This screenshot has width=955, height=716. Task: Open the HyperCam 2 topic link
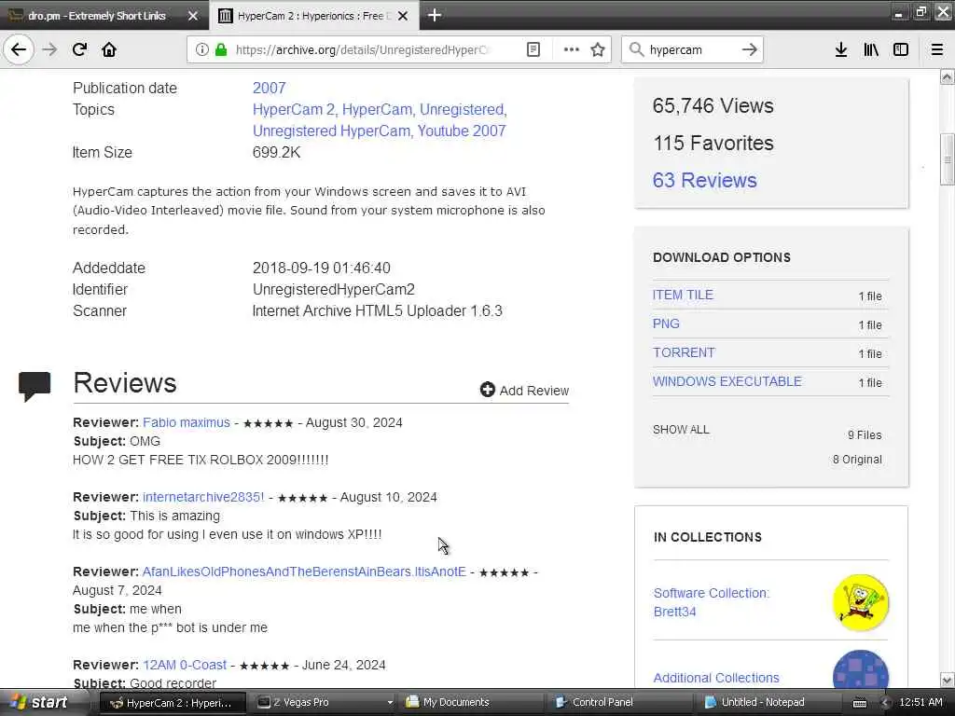coord(294,110)
